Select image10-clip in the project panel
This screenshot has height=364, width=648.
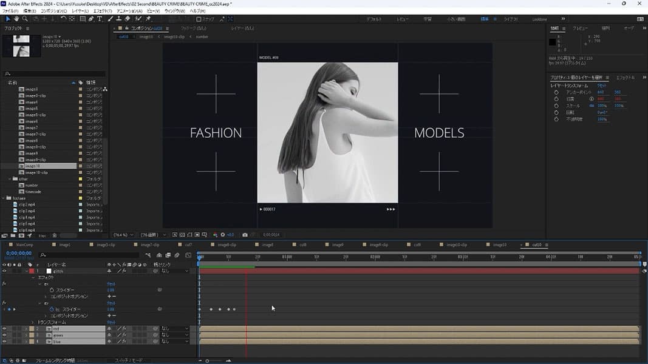(x=38, y=172)
